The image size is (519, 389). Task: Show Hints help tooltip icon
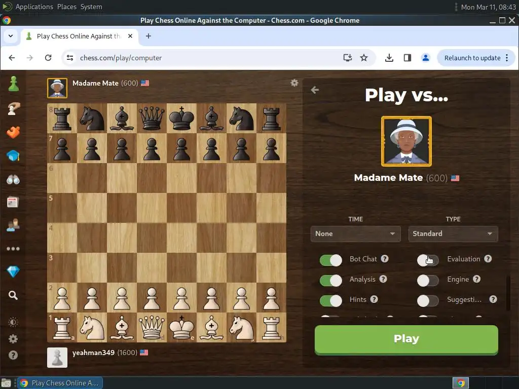(x=374, y=299)
